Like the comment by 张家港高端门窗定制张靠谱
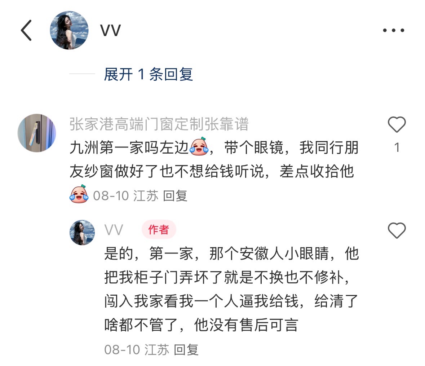Screen dimensions: 425x366 397,124
